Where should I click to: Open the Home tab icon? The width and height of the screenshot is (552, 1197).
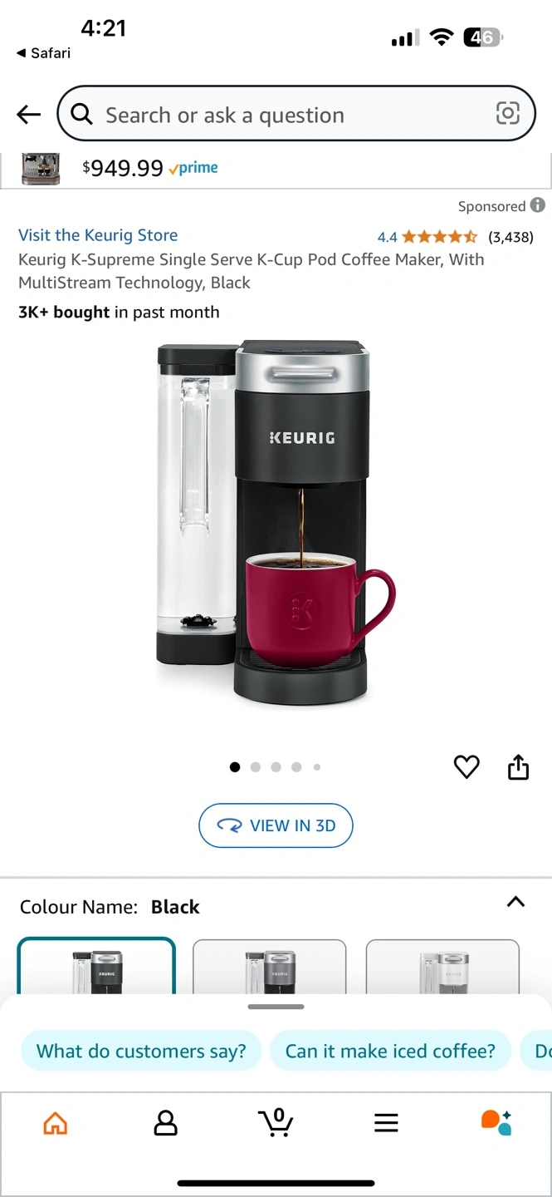point(55,1123)
